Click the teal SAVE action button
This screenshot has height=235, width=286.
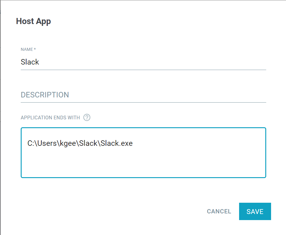[255, 211]
